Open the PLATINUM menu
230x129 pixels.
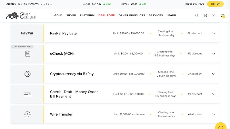tap(87, 15)
